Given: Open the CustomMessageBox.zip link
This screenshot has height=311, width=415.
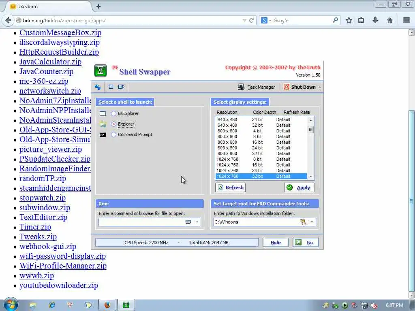Looking at the screenshot, I should pyautogui.click(x=60, y=32).
